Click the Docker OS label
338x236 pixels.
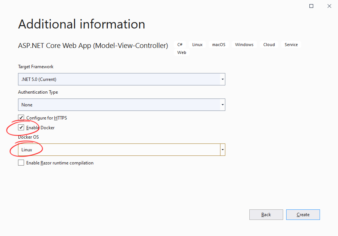coord(29,137)
